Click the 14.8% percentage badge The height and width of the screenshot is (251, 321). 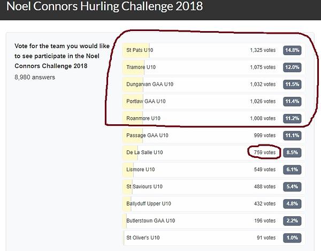(292, 50)
